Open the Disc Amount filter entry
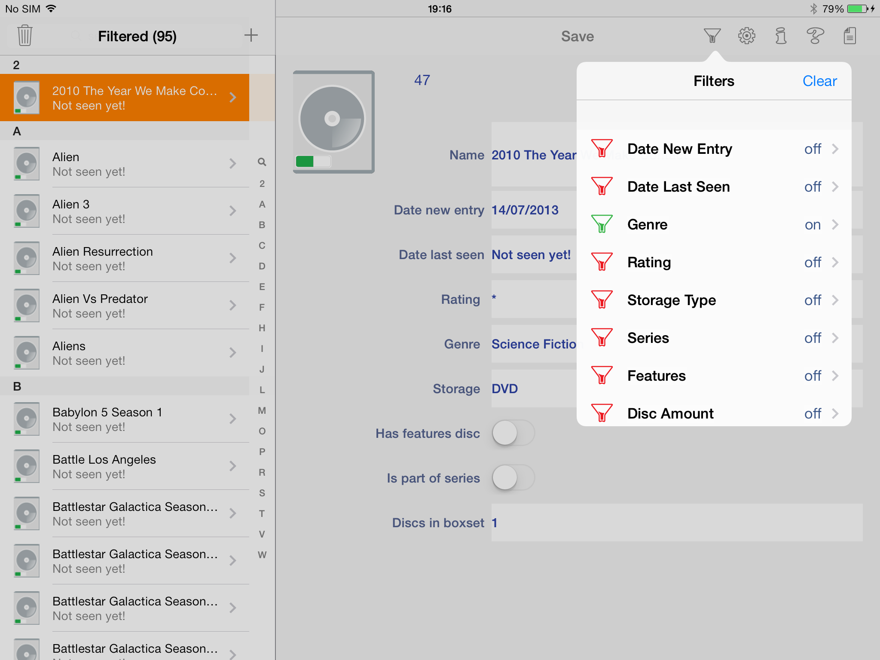Viewport: 880px width, 660px height. pyautogui.click(x=714, y=413)
